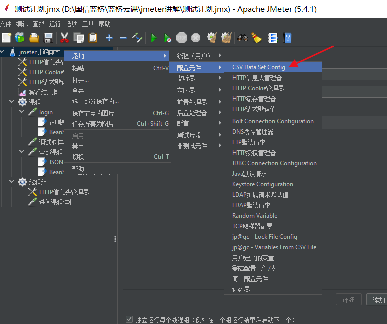
Task: Expand the 测试片段 submenu
Action: click(196, 135)
